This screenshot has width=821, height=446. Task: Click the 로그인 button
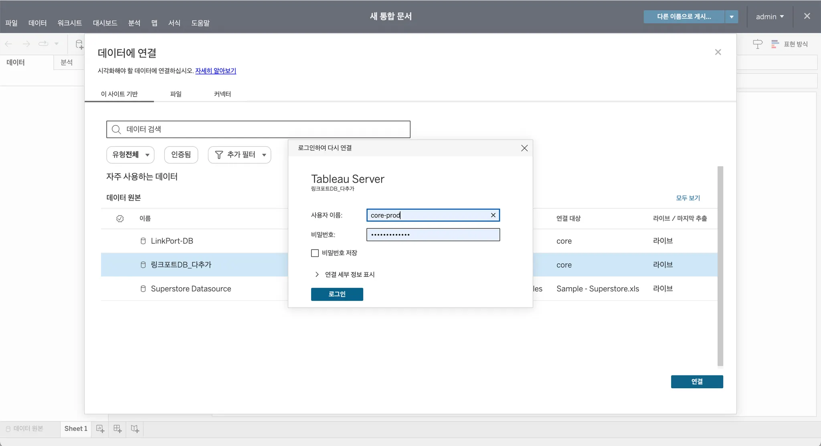tap(337, 294)
